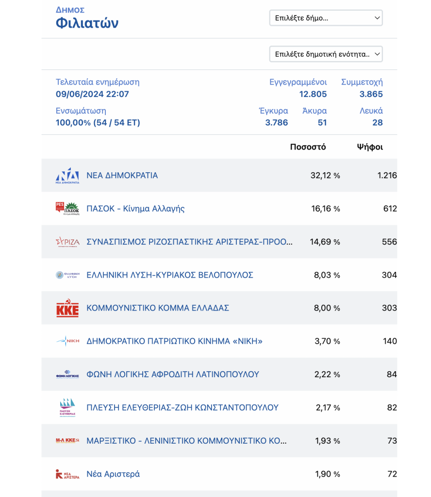Click the Ψήφοι column header

click(370, 147)
